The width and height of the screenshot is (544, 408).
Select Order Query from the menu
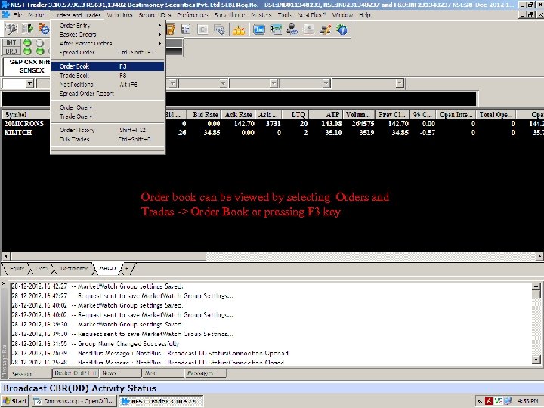pyautogui.click(x=108, y=107)
